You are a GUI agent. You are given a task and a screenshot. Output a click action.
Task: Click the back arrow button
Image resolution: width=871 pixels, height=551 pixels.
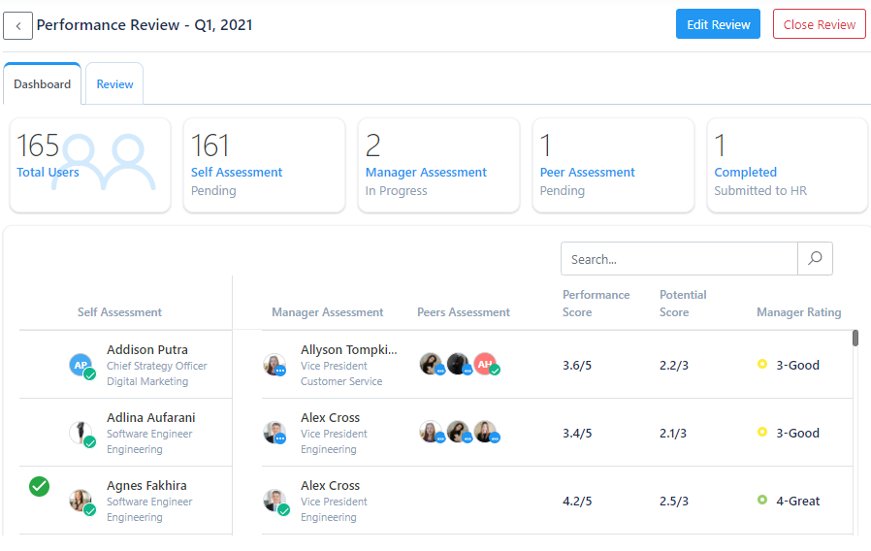click(x=17, y=25)
